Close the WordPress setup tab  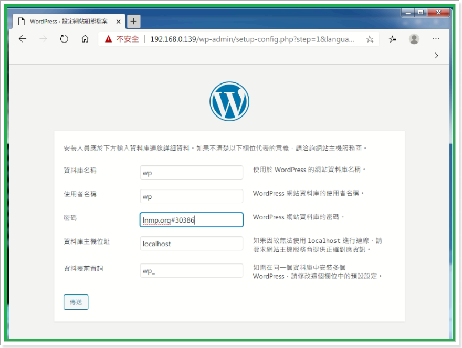click(x=118, y=22)
